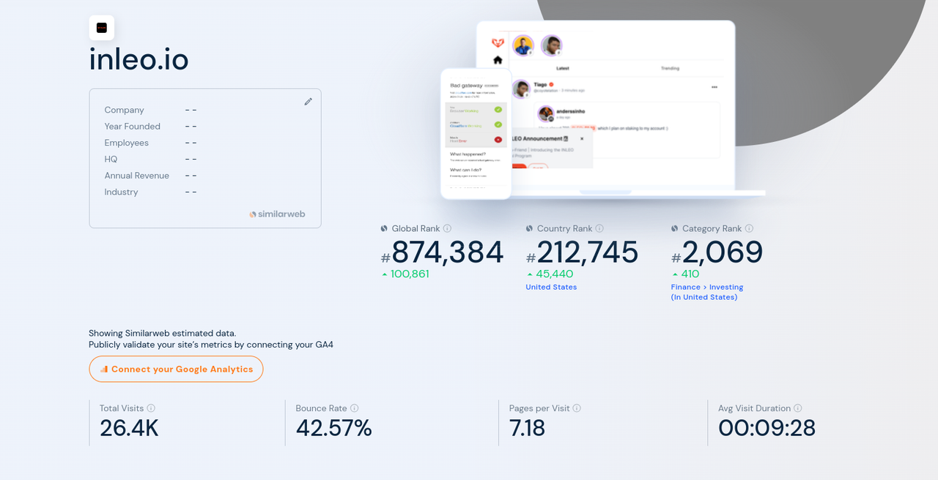
Task: Click the mobile preview Bad gateway screenshot
Action: 476,133
